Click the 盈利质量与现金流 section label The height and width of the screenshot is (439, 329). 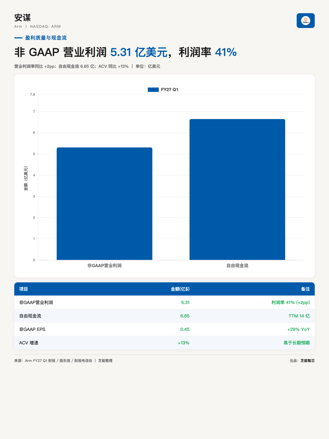coord(46,38)
